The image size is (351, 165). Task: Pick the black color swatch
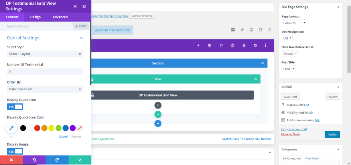pyautogui.click(x=23, y=128)
